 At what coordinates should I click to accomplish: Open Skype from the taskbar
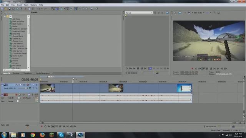[x=61, y=135]
